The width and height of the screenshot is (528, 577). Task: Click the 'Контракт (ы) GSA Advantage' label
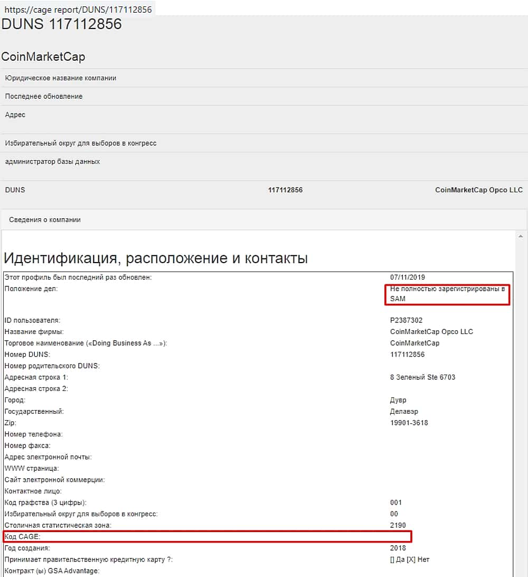pyautogui.click(x=52, y=571)
